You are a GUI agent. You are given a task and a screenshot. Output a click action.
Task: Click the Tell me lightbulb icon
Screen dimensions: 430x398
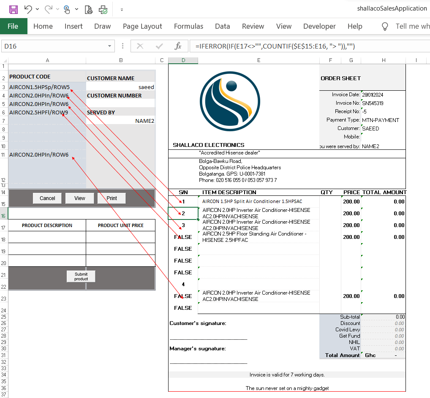click(385, 27)
